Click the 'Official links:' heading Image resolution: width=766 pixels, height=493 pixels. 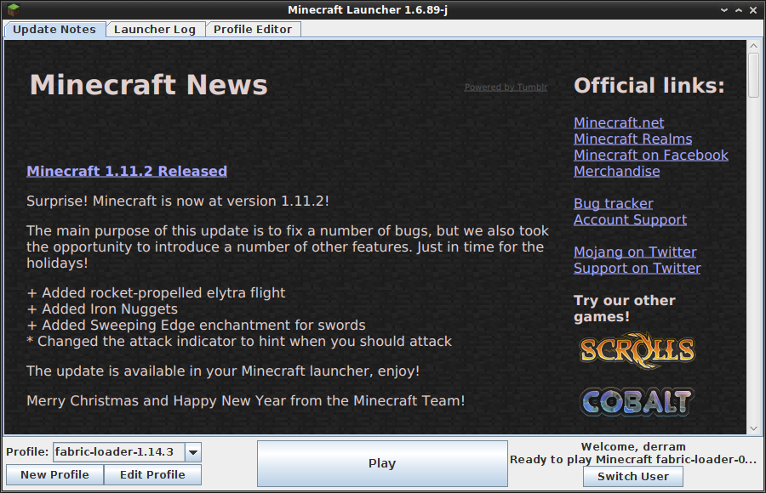[649, 85]
